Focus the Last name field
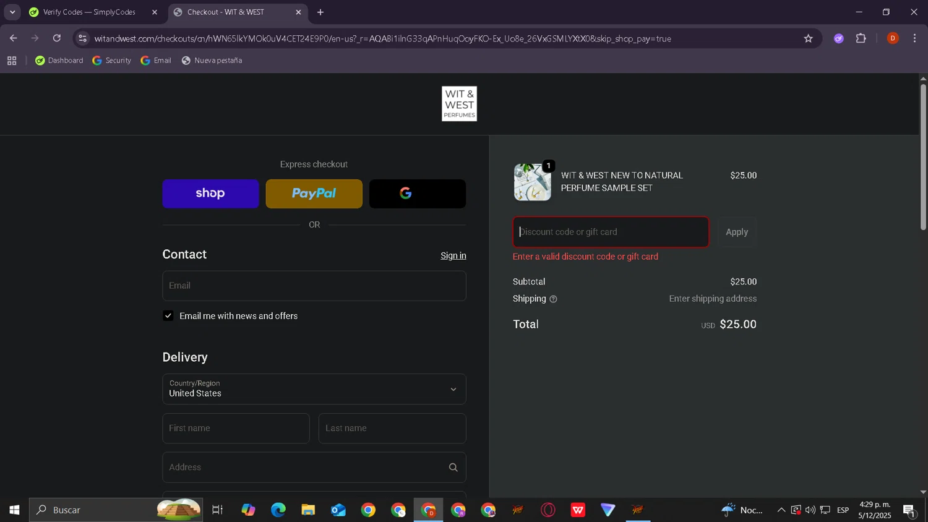 click(x=392, y=428)
